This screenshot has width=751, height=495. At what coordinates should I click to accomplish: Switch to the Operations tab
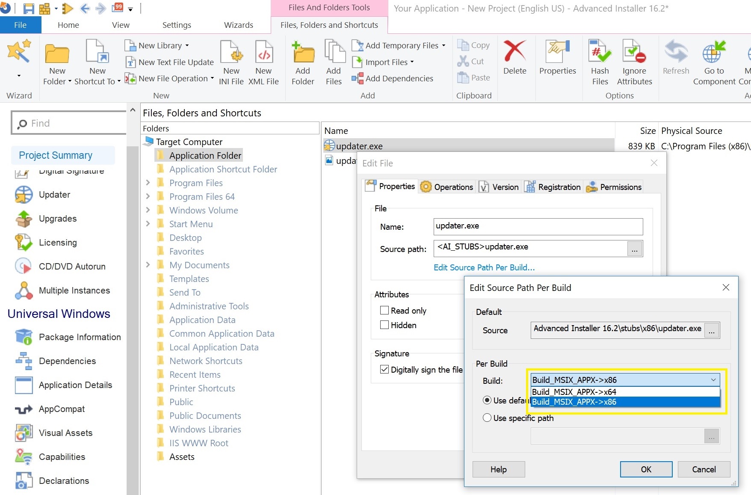click(x=447, y=187)
